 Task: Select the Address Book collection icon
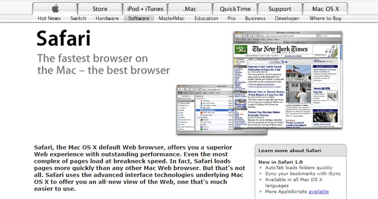coord(178,103)
